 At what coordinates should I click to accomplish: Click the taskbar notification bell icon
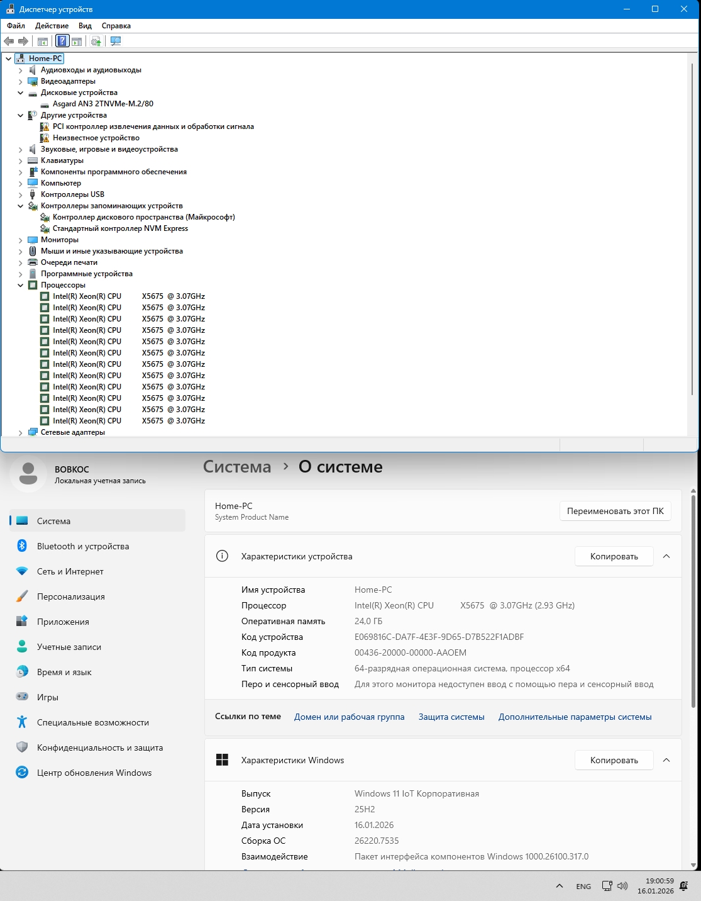(685, 886)
